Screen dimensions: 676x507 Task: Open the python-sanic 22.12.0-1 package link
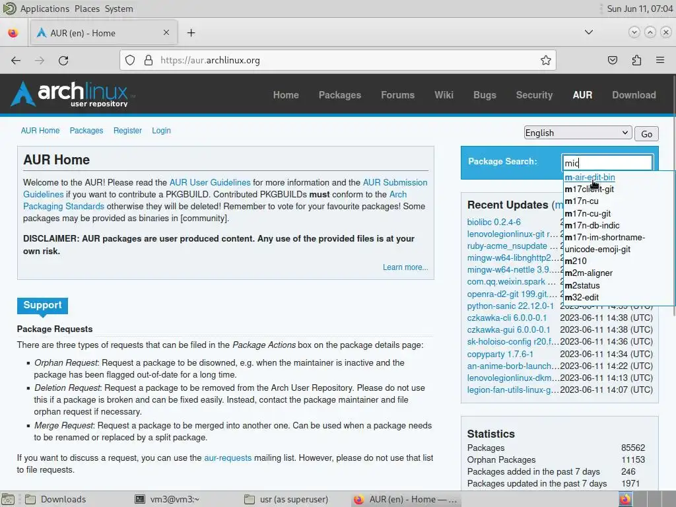coord(510,306)
